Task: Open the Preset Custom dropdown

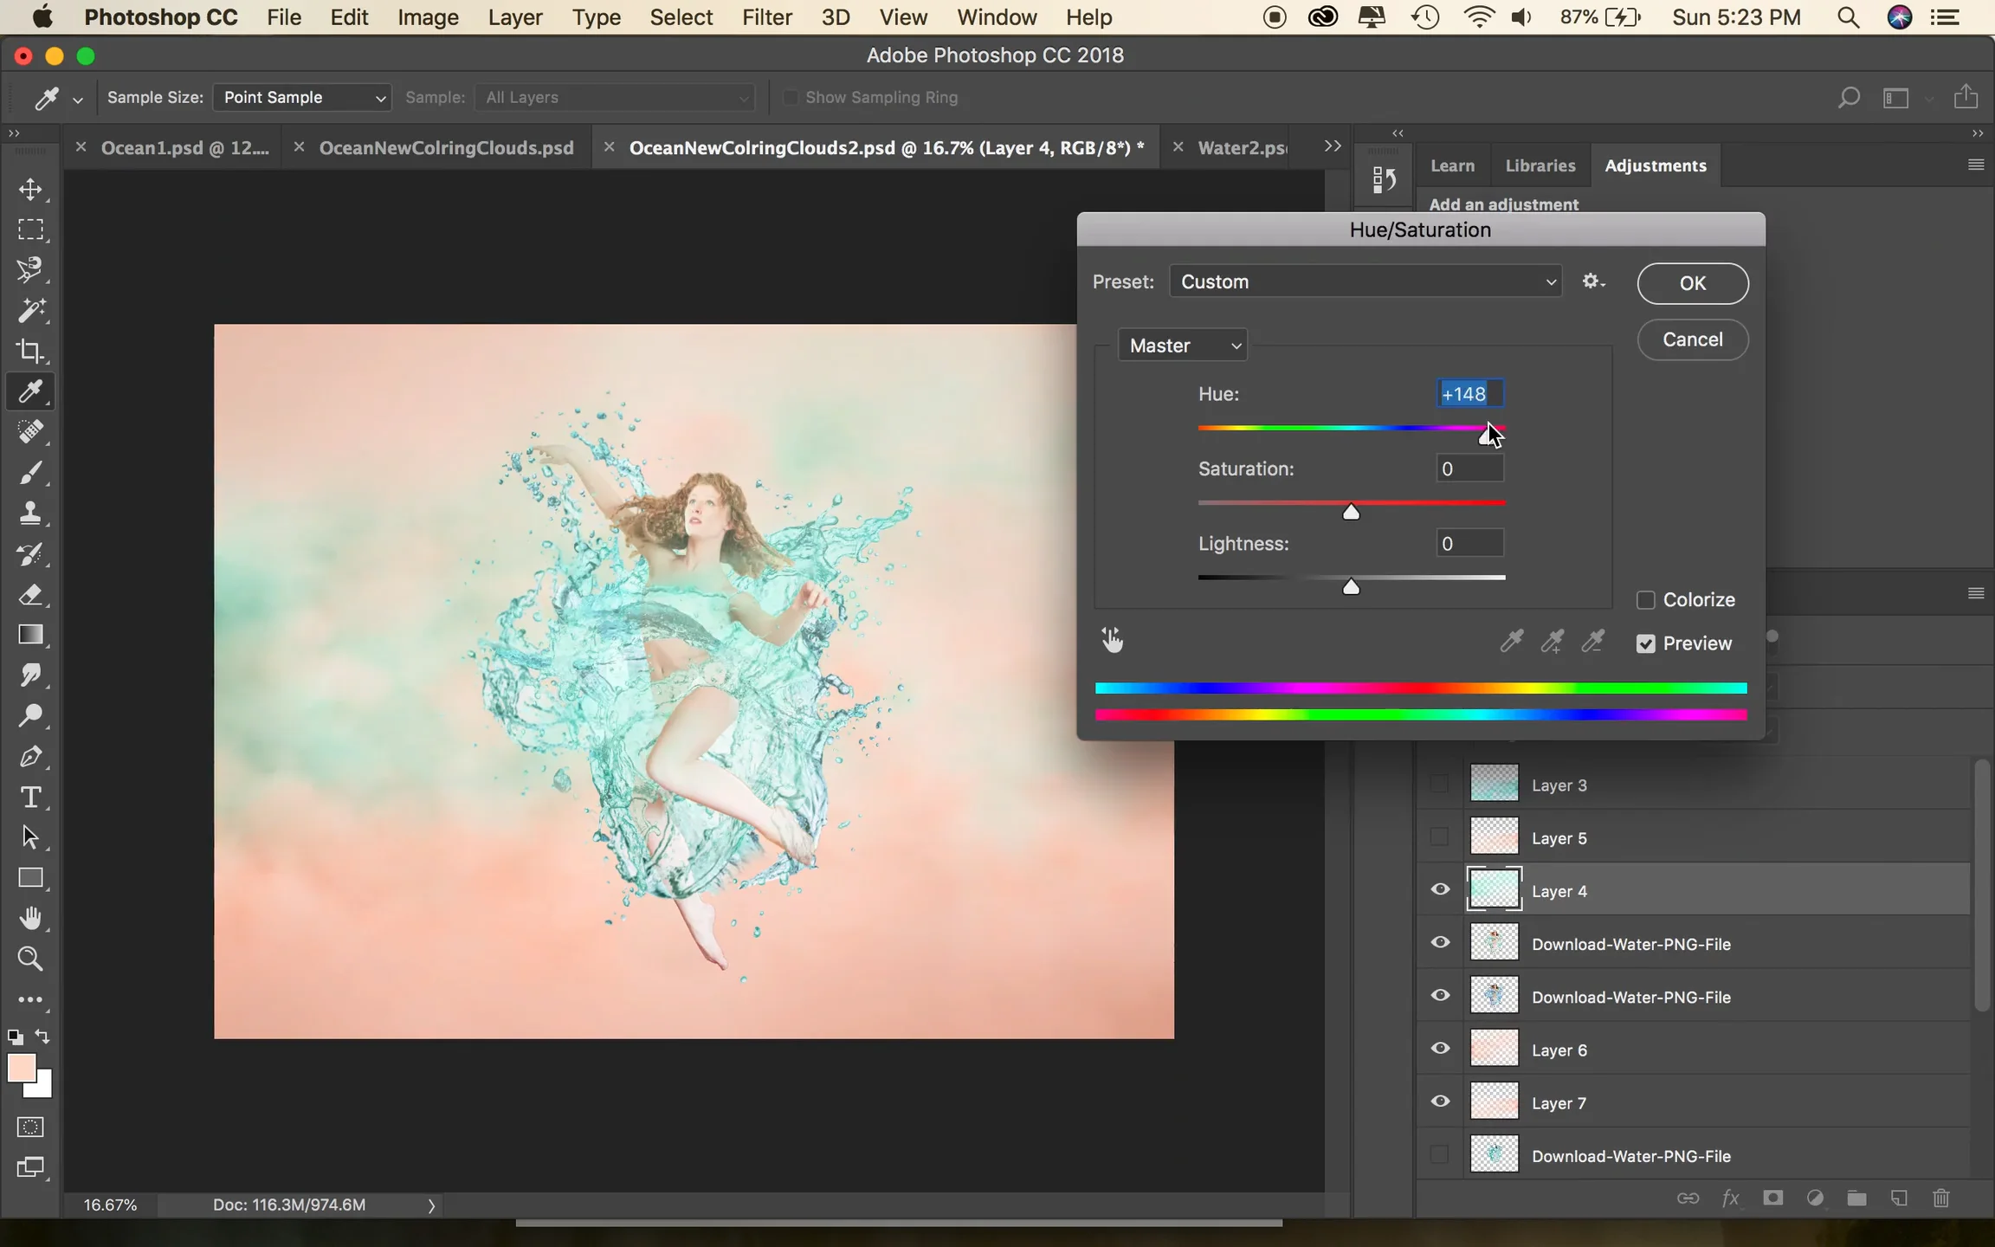Action: 1366,282
